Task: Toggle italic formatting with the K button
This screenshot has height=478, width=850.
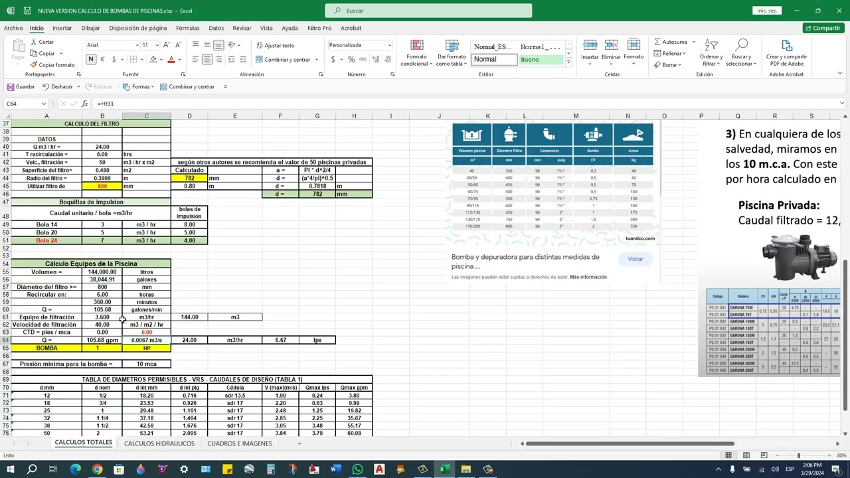Action: [x=102, y=59]
